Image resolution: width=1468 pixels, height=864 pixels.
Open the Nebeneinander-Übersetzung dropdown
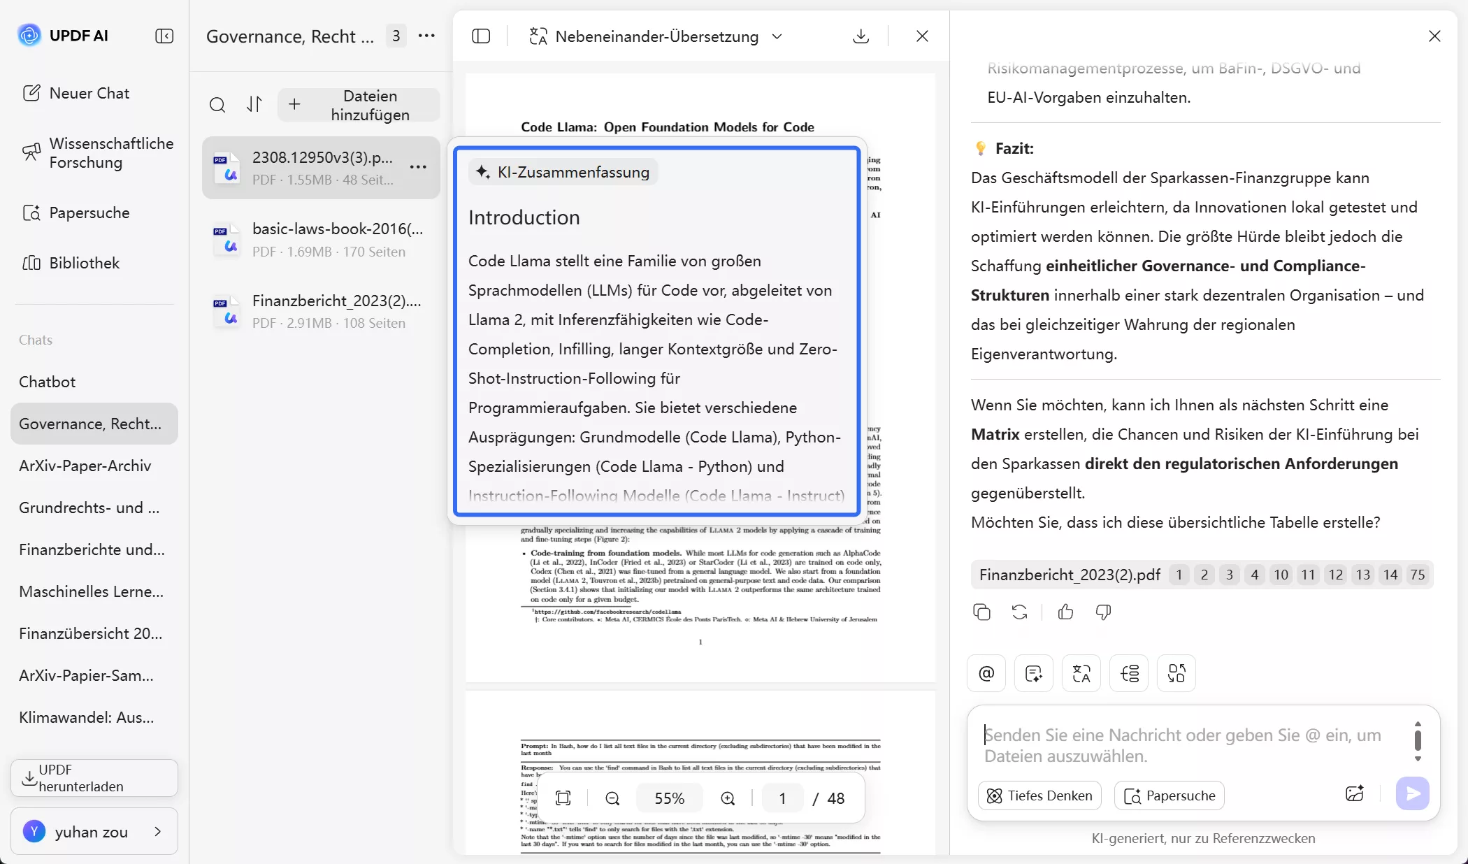tap(777, 37)
